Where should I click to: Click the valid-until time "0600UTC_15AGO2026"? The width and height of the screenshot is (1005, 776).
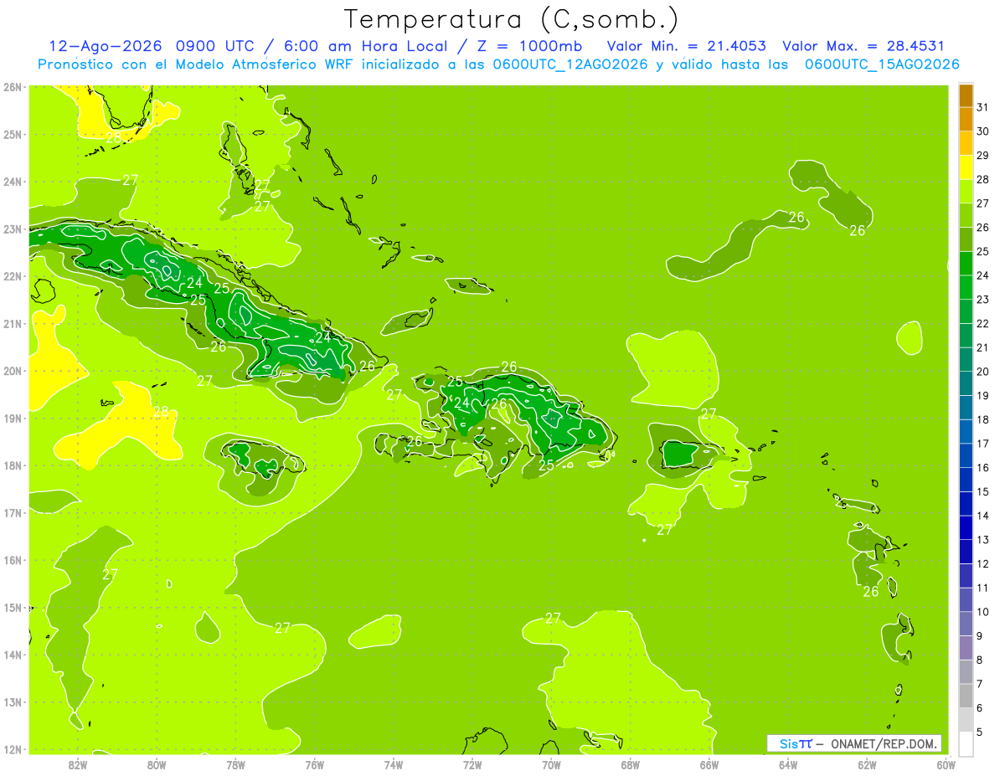pyautogui.click(x=882, y=64)
